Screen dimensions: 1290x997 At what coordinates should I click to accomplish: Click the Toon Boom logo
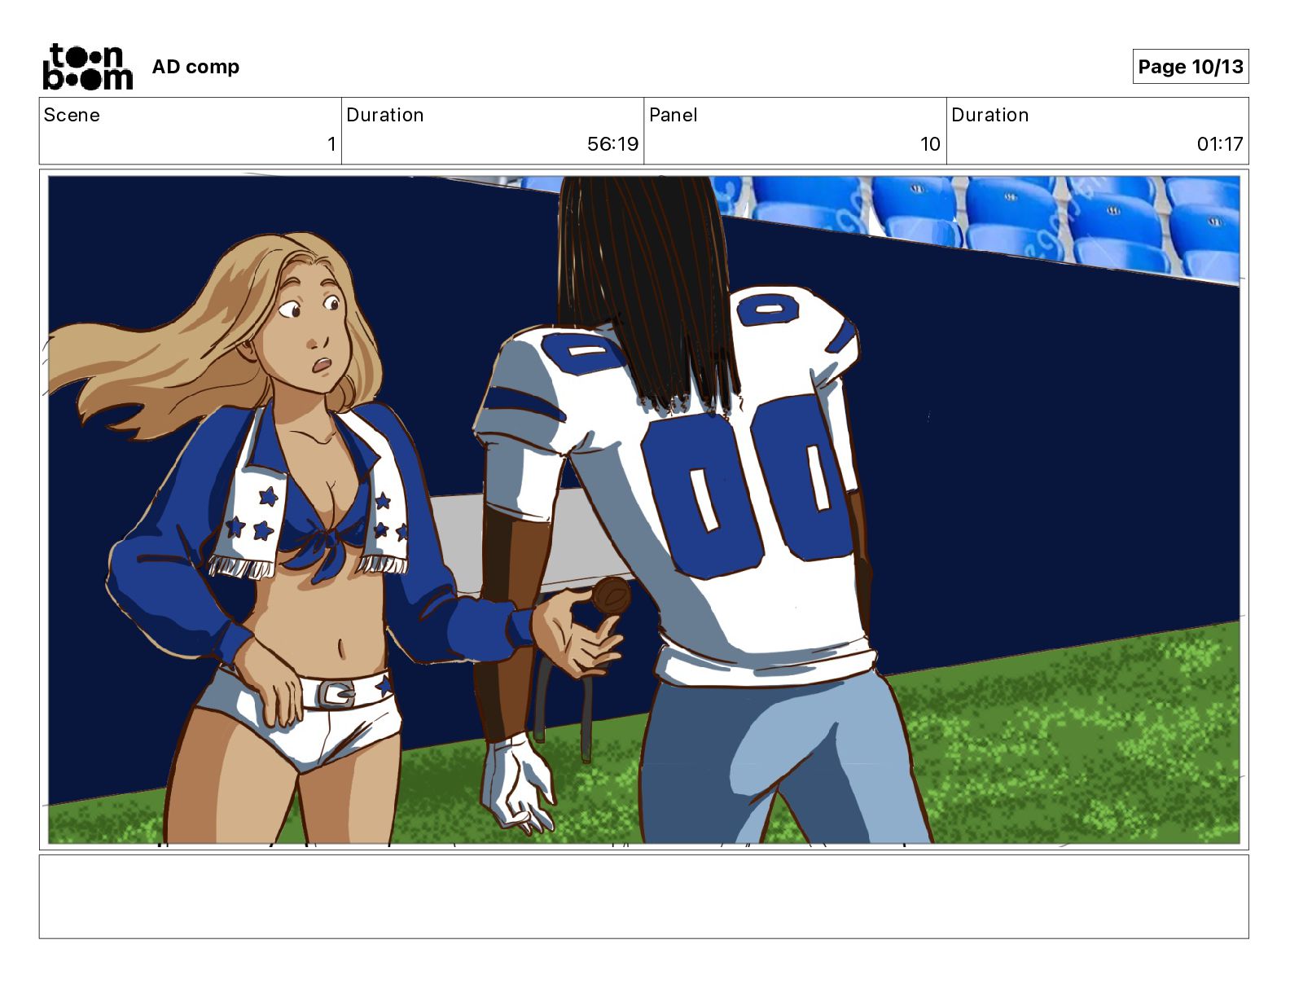(87, 67)
